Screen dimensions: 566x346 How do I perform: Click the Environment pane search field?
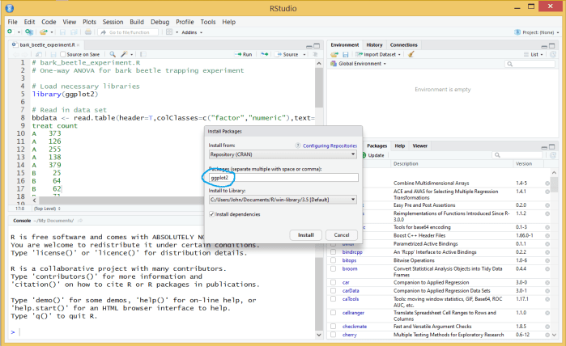point(530,64)
